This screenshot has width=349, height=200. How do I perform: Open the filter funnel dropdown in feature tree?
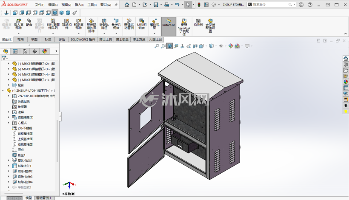pyautogui.click(x=4, y=58)
